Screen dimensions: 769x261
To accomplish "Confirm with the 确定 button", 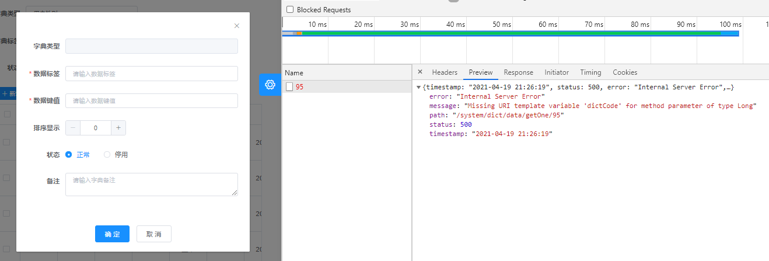I will coord(112,234).
